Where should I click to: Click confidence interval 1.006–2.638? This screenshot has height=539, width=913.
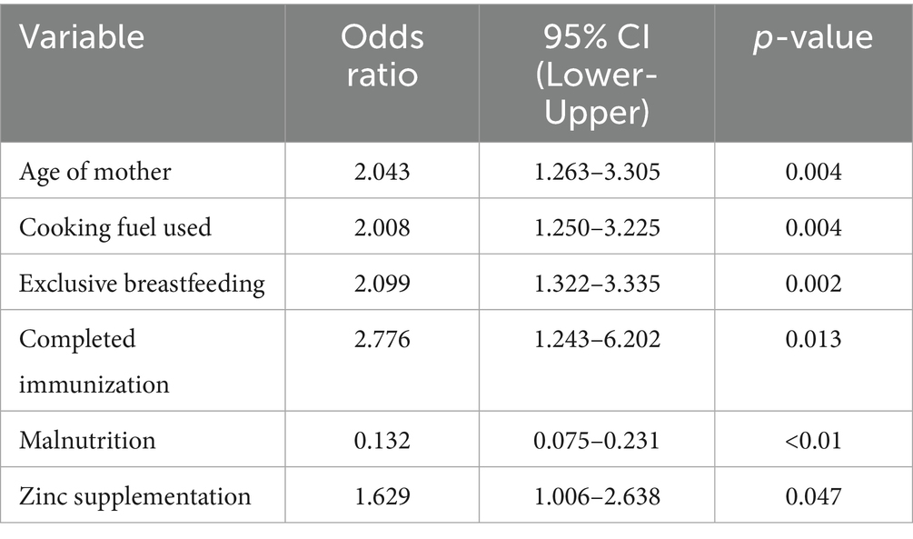tap(599, 496)
